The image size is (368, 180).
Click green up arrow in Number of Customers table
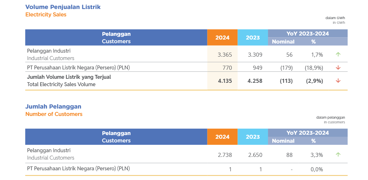point(338,155)
